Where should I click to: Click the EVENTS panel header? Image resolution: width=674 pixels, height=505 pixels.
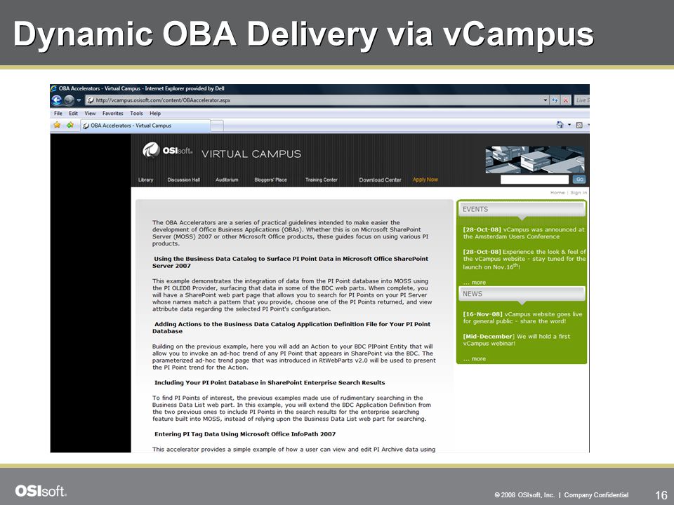522,209
